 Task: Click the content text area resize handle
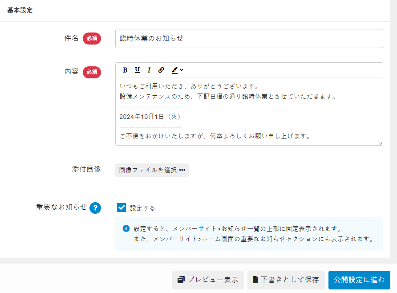[x=381, y=143]
